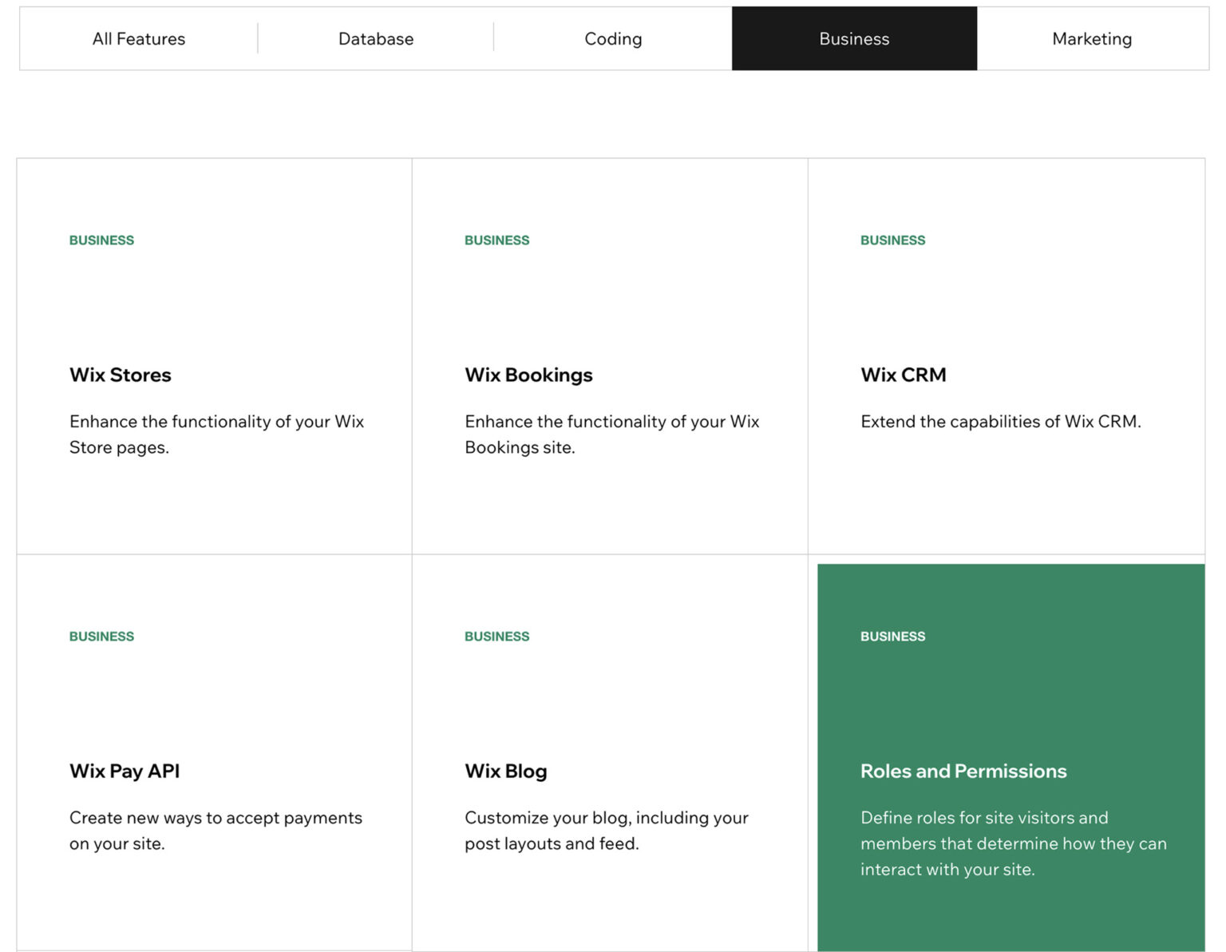This screenshot has height=952, width=1226.
Task: Click the BUSINESS label on Wix CRM card
Action: click(892, 240)
